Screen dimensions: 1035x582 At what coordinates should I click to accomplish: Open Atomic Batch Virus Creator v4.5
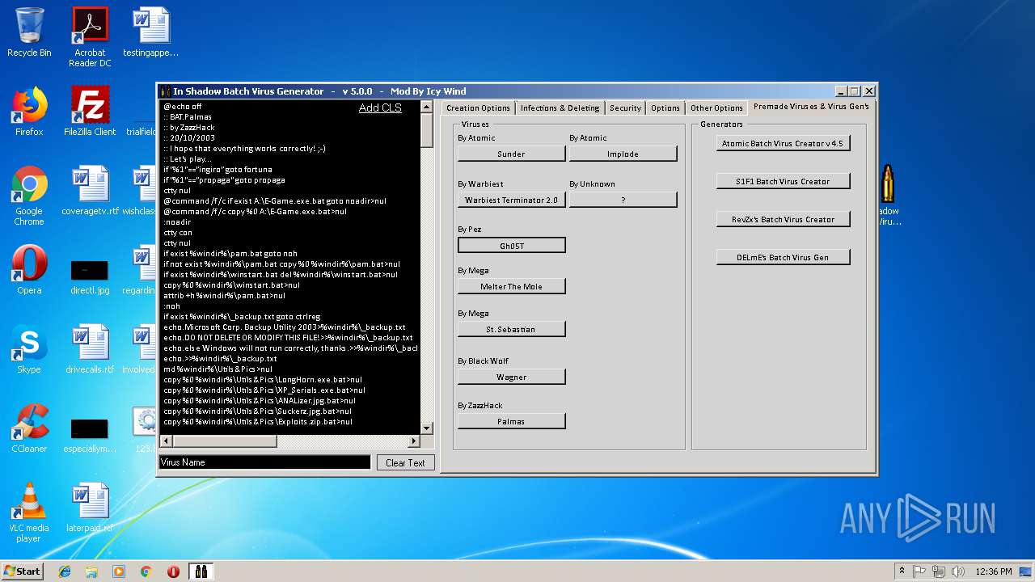[783, 143]
